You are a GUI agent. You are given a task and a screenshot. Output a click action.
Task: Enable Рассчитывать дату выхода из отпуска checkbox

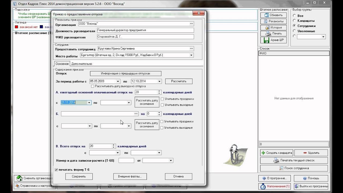(x=92, y=86)
